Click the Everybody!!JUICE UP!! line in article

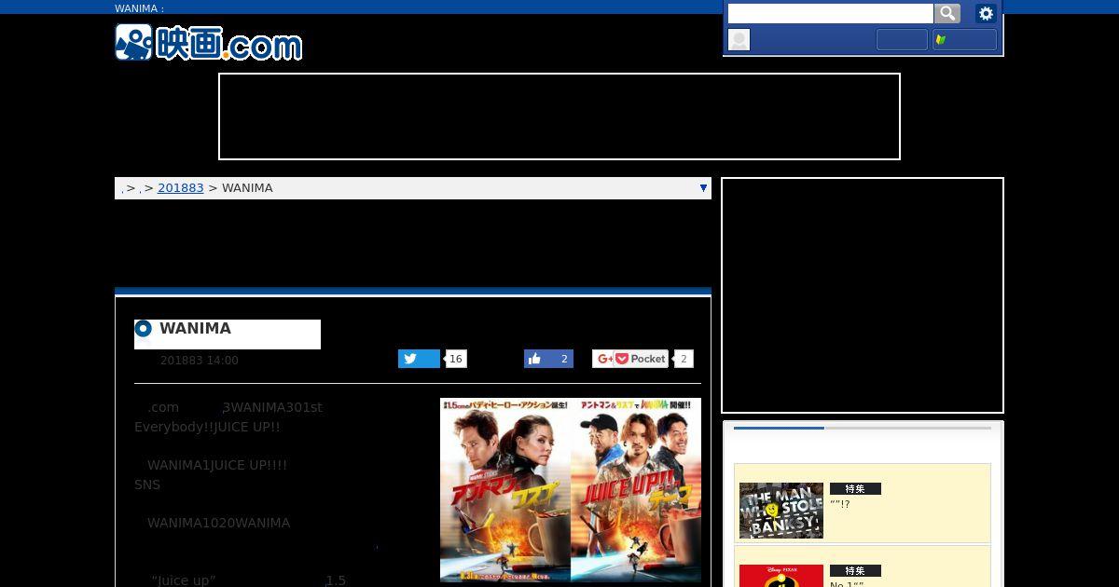[x=207, y=427]
